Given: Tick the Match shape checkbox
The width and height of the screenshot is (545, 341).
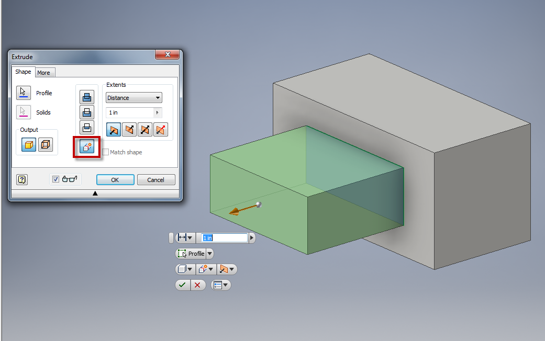Looking at the screenshot, I should coord(106,152).
